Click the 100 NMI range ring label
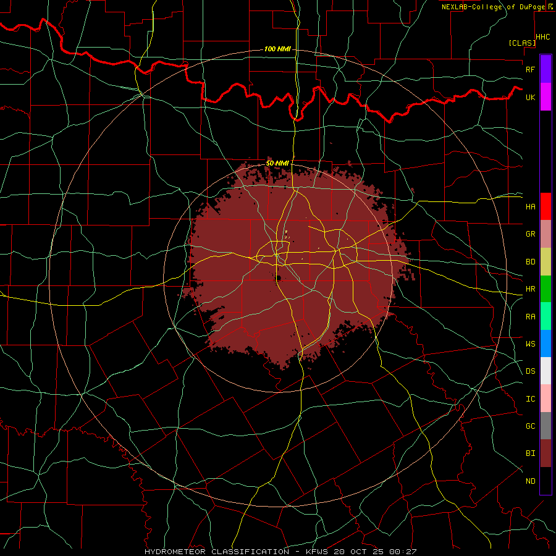This screenshot has width=556, height=556. (x=277, y=49)
